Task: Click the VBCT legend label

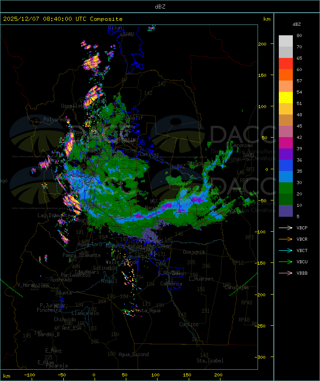Action: click(x=302, y=250)
